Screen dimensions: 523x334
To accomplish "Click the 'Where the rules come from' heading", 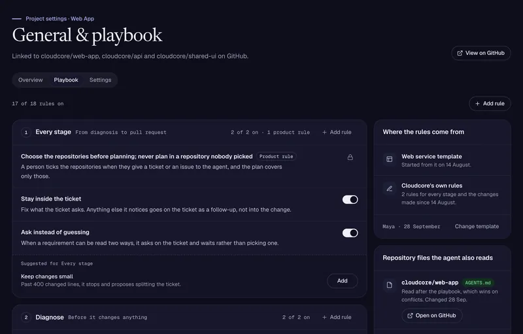I will [423, 131].
